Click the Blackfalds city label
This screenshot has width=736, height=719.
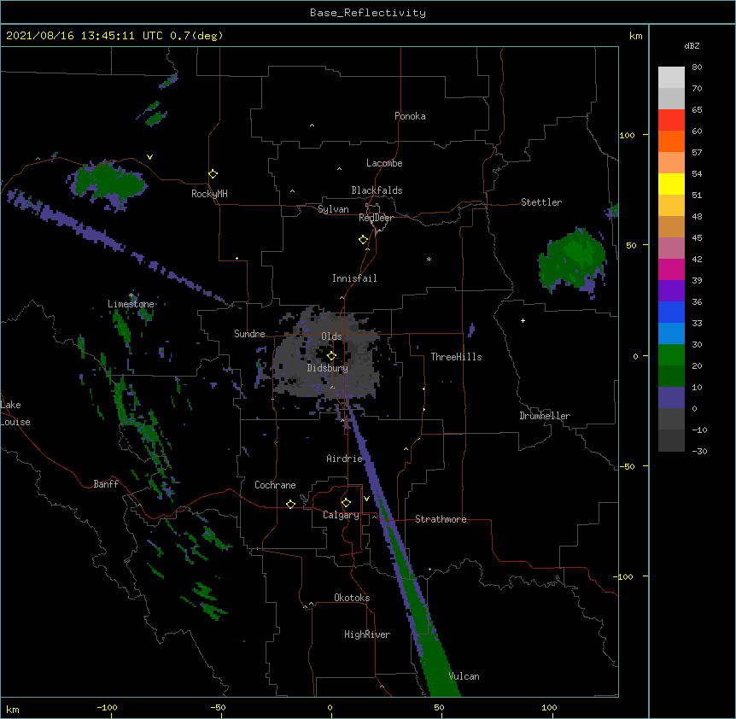point(377,190)
